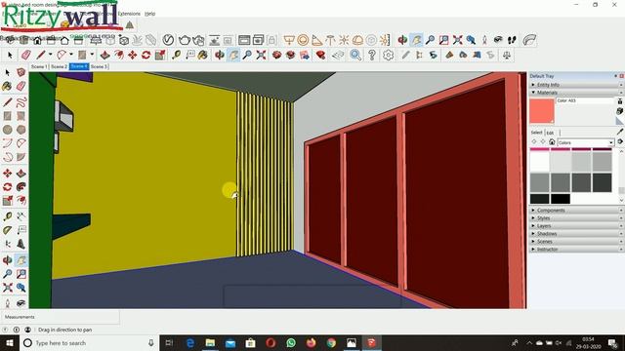Expand the Styles panel
625x351 pixels.
click(576, 218)
